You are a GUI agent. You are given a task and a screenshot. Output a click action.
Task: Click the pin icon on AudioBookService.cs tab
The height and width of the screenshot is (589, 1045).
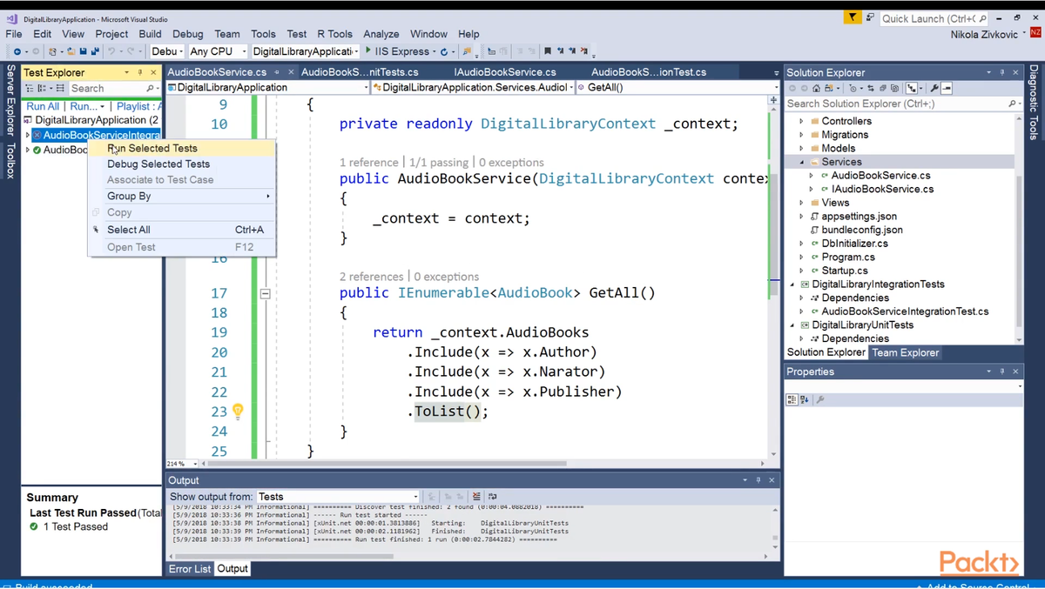277,72
